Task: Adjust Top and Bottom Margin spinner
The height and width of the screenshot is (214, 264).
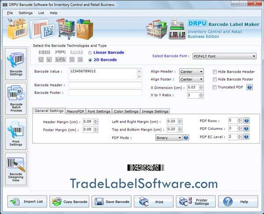Action: (x=180, y=129)
